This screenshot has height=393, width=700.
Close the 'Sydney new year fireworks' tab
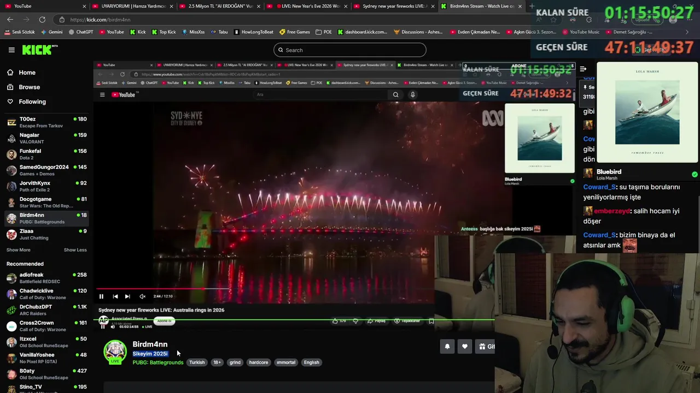click(432, 6)
